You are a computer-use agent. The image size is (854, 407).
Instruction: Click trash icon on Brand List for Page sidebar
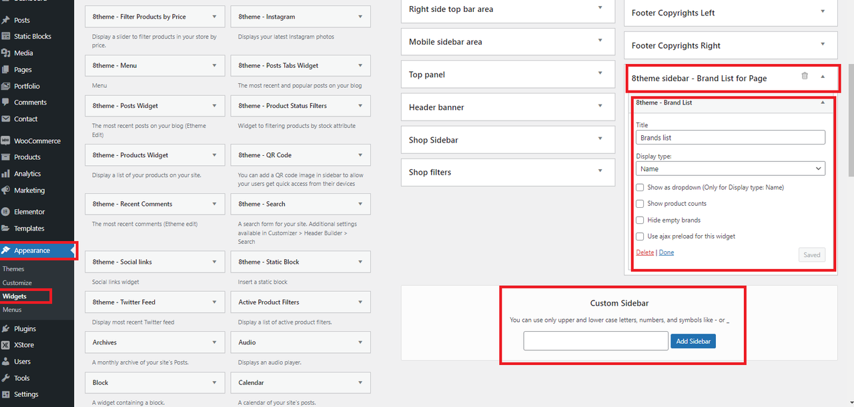pos(805,76)
